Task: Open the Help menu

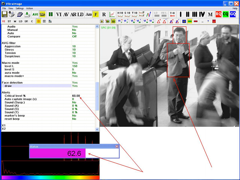Action: (235, 8)
